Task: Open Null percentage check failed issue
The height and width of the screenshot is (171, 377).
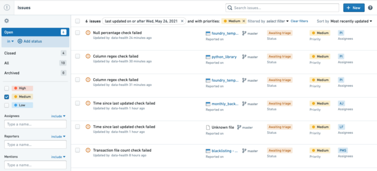Action: (117, 33)
